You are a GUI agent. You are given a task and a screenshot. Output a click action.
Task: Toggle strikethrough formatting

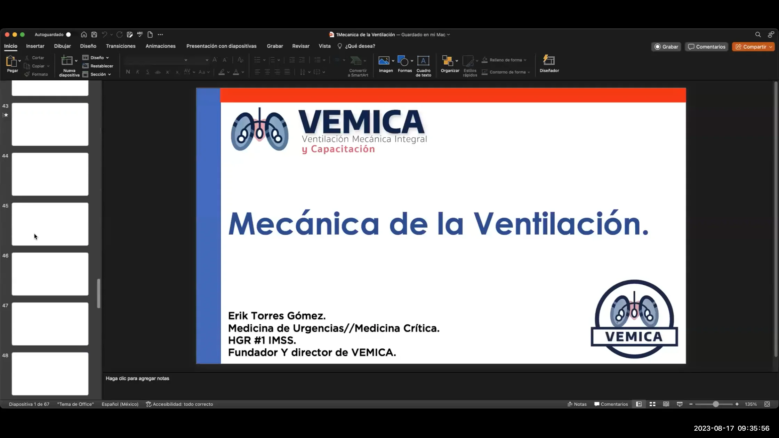point(158,72)
